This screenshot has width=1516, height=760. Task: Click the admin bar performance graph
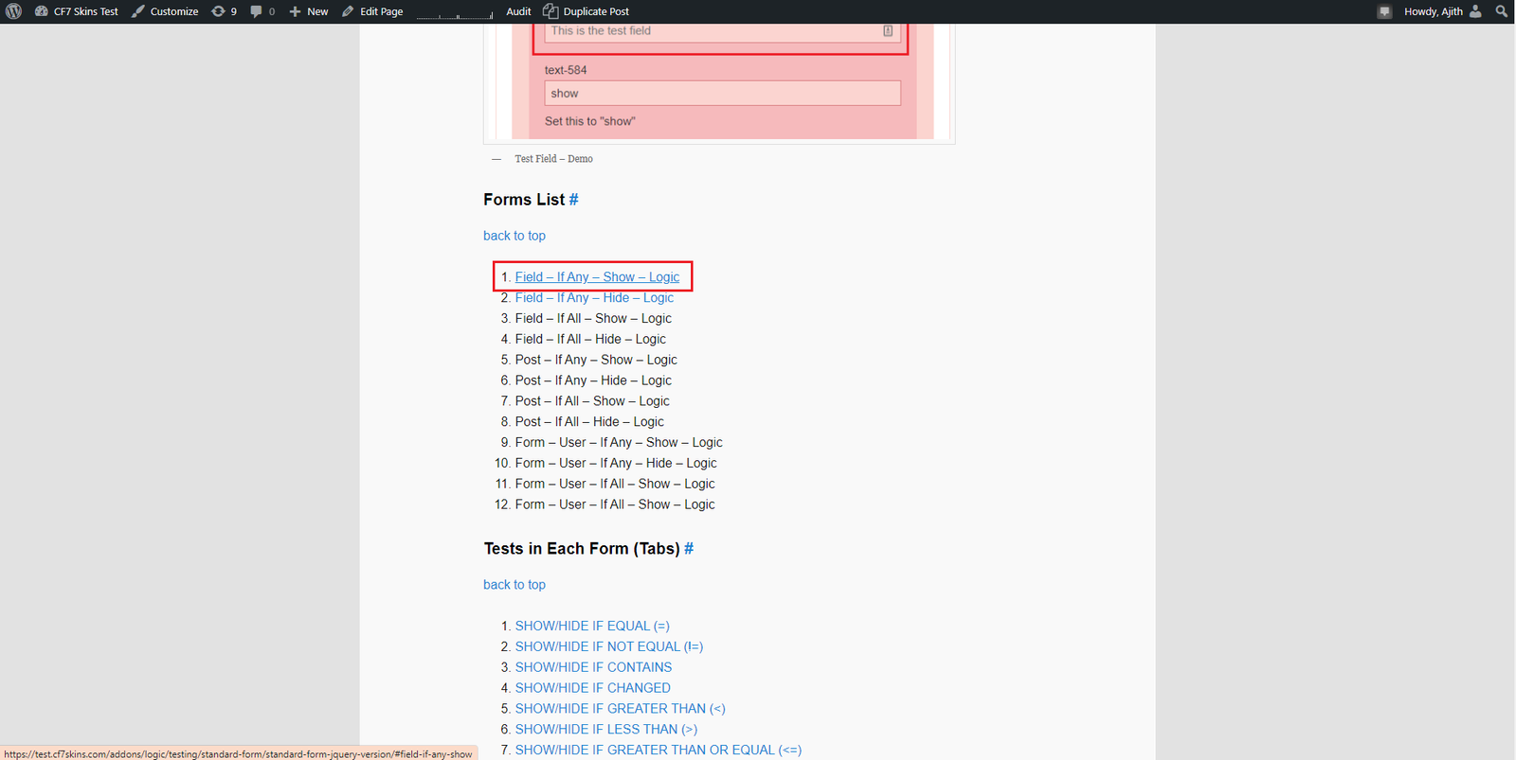(455, 12)
